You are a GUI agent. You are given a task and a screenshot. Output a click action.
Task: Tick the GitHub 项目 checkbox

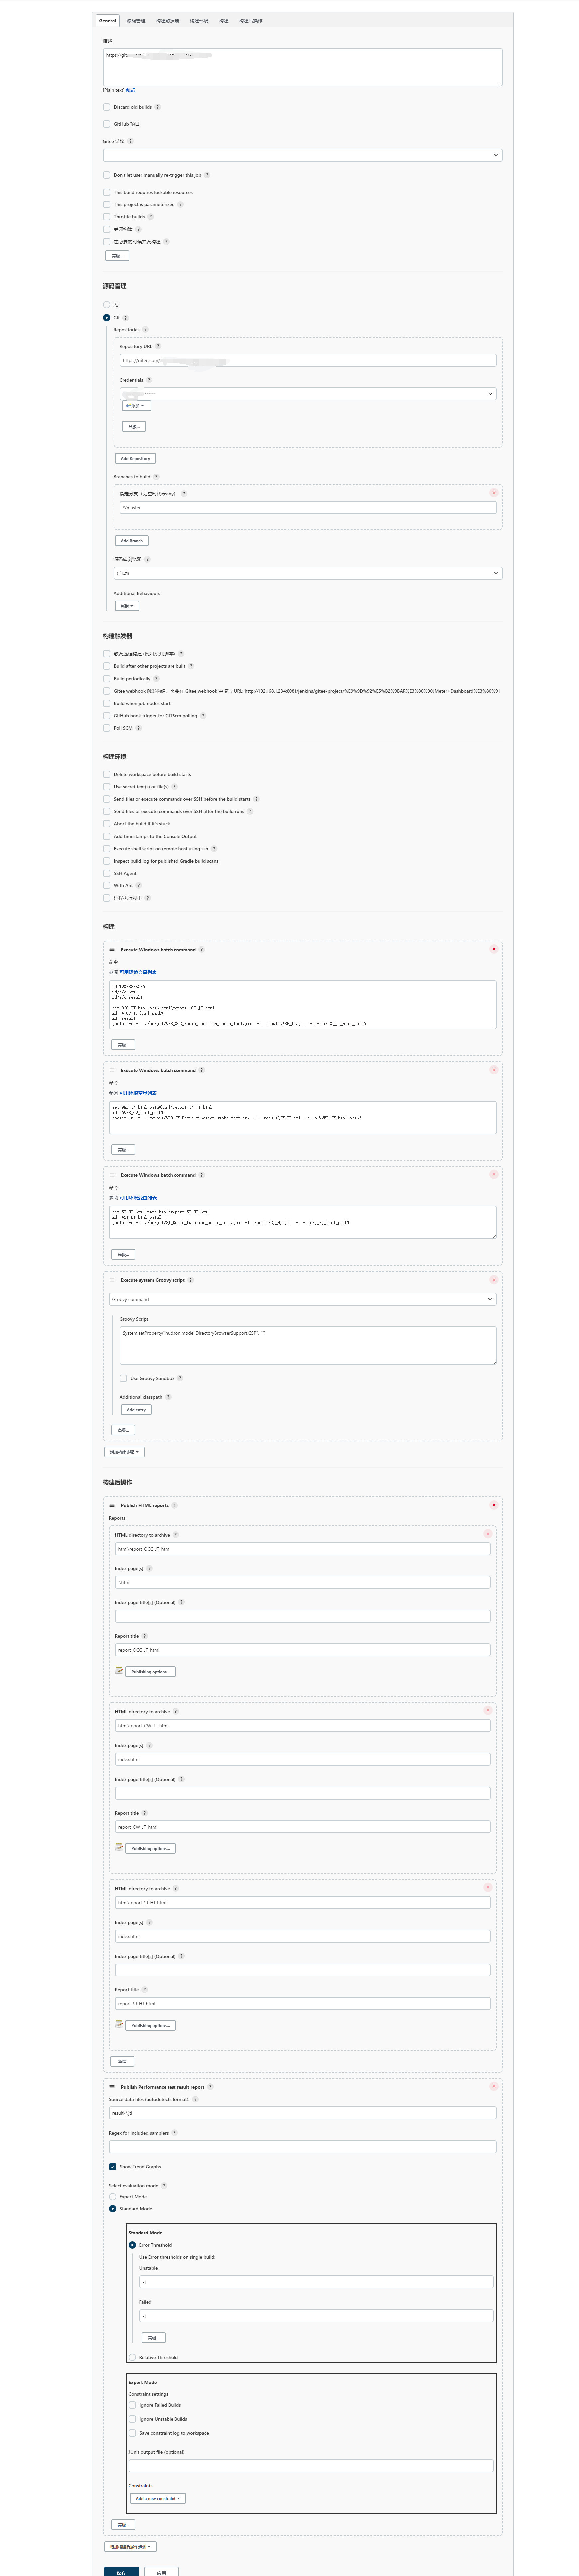point(107,124)
